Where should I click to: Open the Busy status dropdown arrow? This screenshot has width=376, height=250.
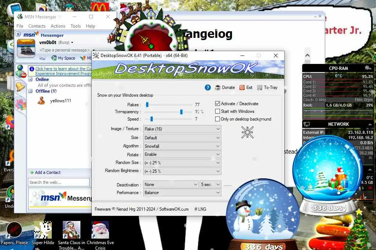(72, 43)
